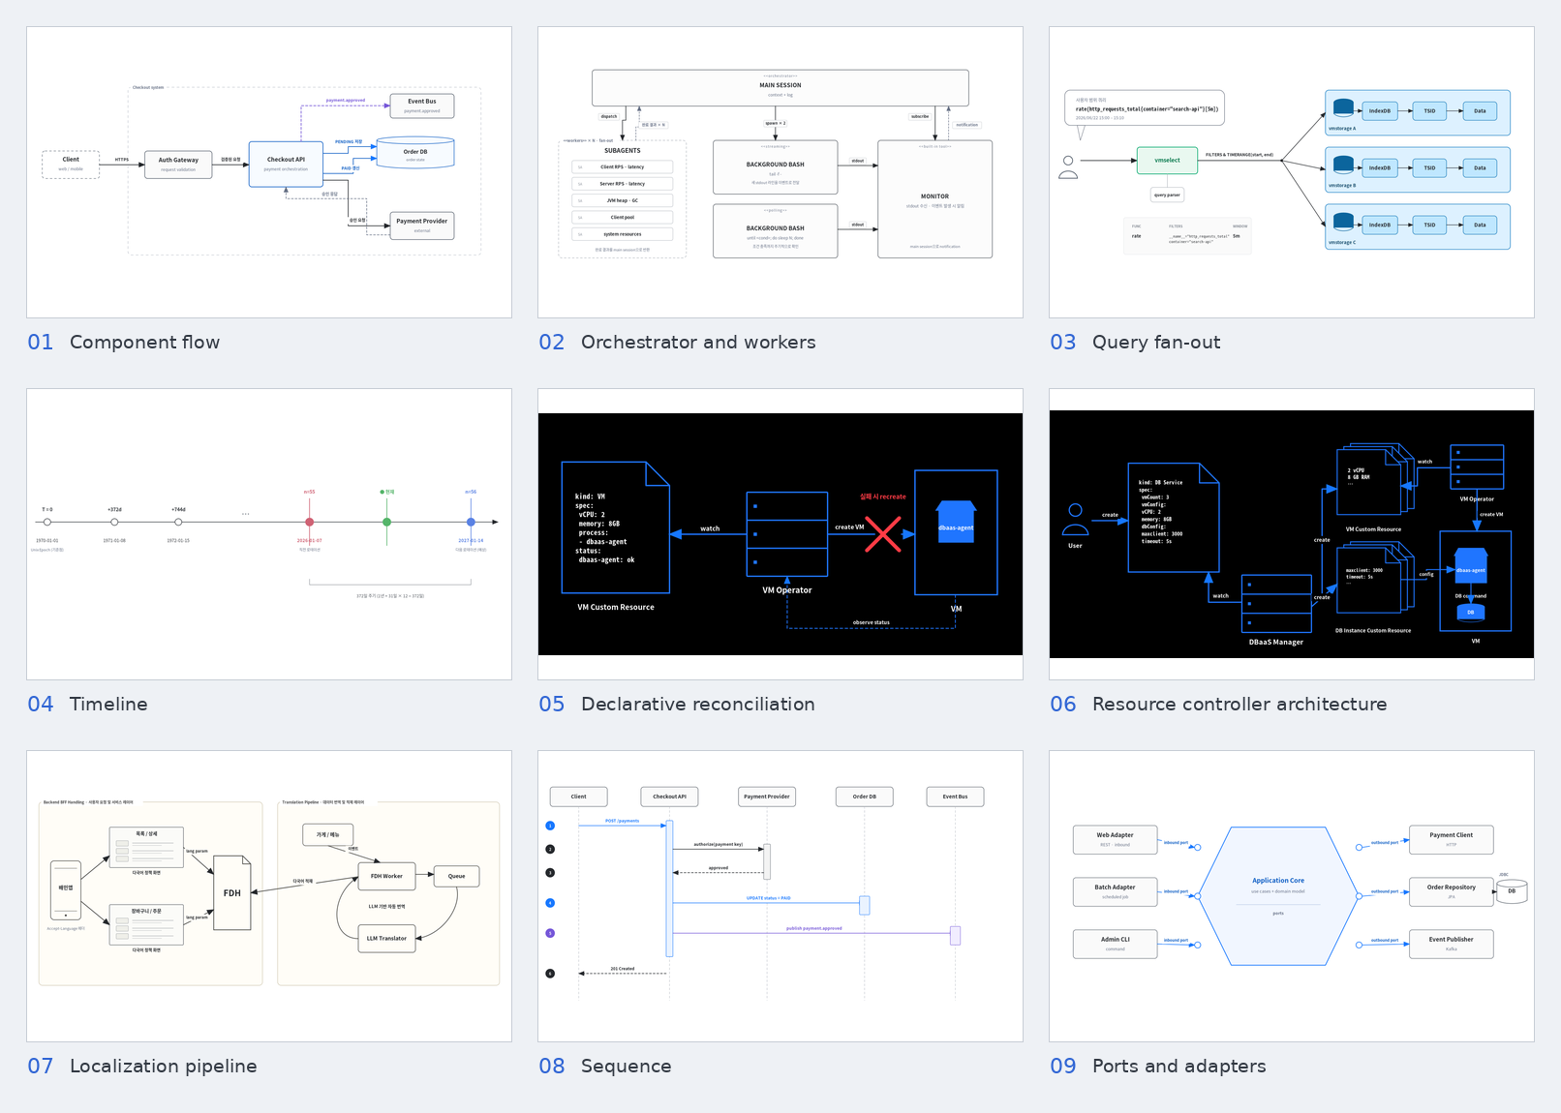Click the Application Core hexagon
The height and width of the screenshot is (1113, 1561).
pos(1278,896)
